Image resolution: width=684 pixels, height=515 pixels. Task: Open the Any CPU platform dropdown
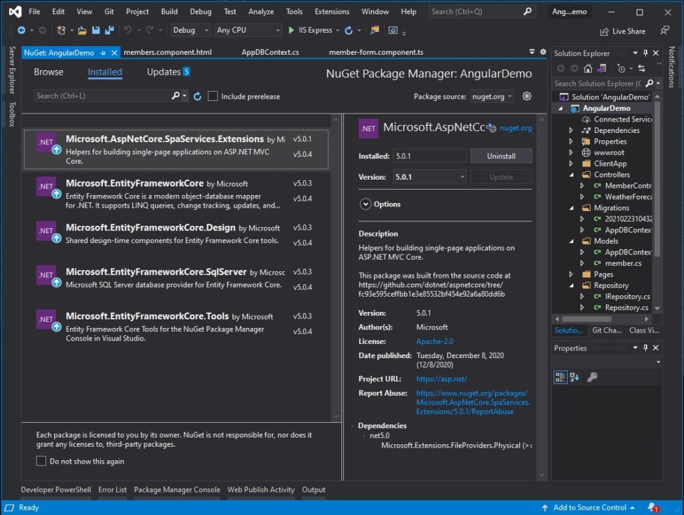248,30
